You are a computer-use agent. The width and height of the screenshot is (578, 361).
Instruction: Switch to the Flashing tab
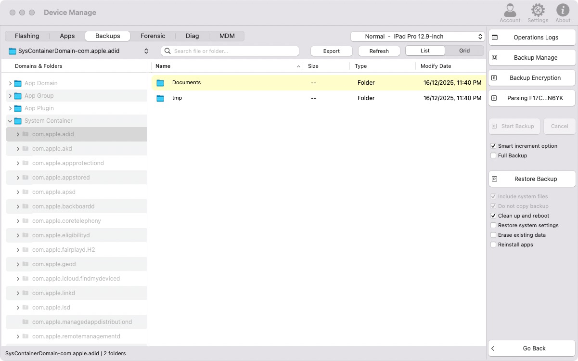pos(27,36)
